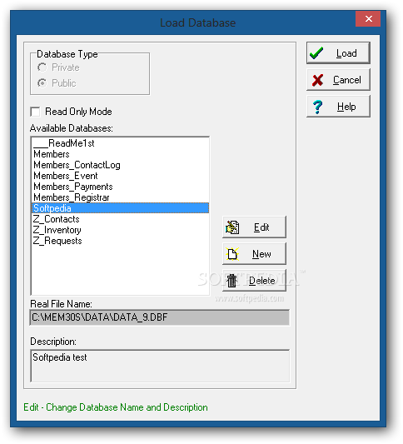
Task: Click the green checkmark Load icon
Action: [316, 53]
